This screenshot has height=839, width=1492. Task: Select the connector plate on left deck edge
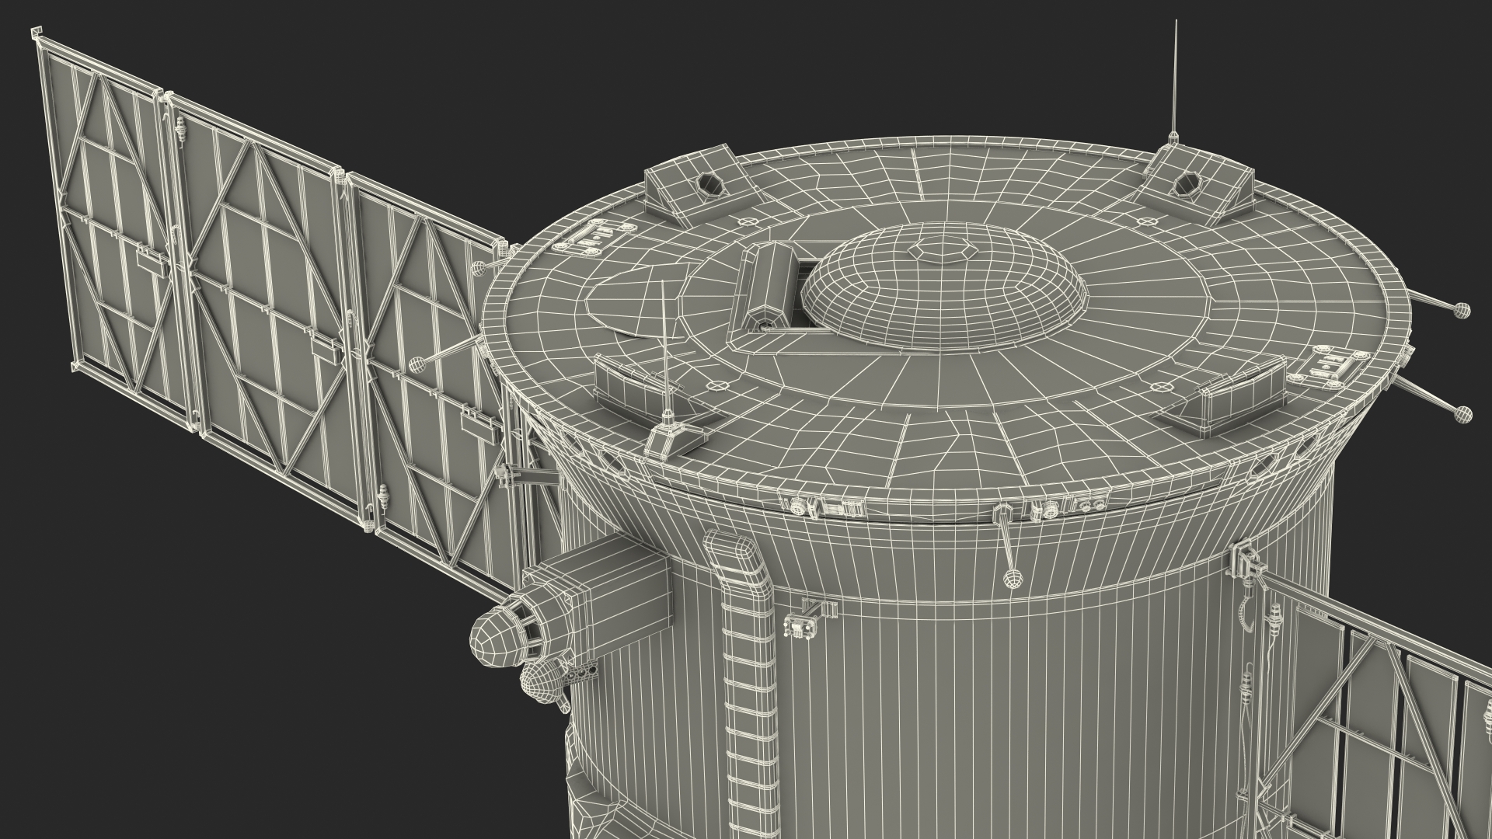(x=594, y=237)
